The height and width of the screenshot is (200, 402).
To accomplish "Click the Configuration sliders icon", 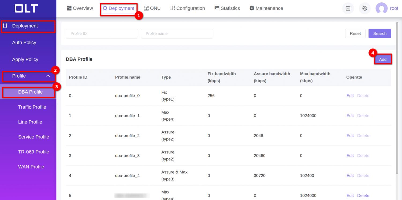I will [x=173, y=8].
